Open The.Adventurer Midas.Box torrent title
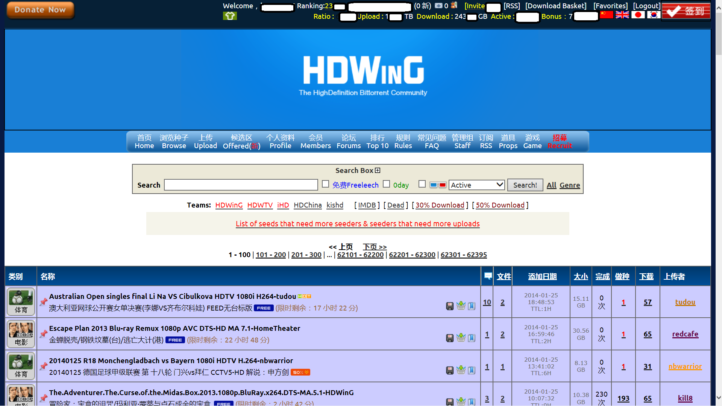 [201, 392]
